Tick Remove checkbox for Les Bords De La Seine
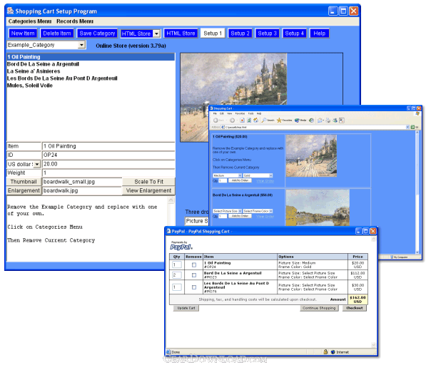Viewport: 431px width, 365px height. 194,287
